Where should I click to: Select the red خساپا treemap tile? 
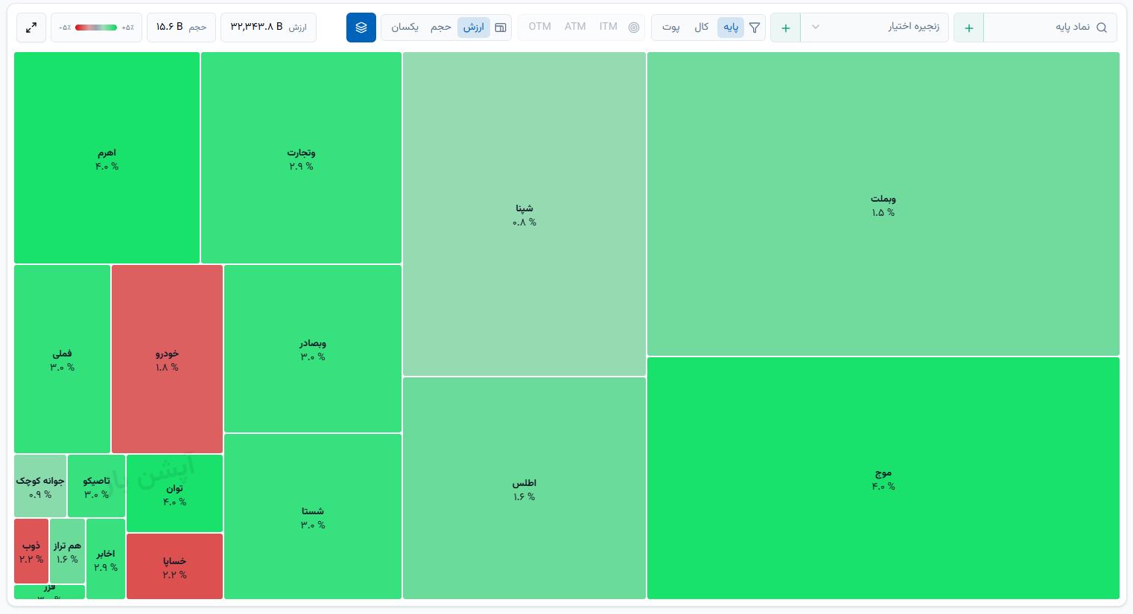(x=174, y=566)
